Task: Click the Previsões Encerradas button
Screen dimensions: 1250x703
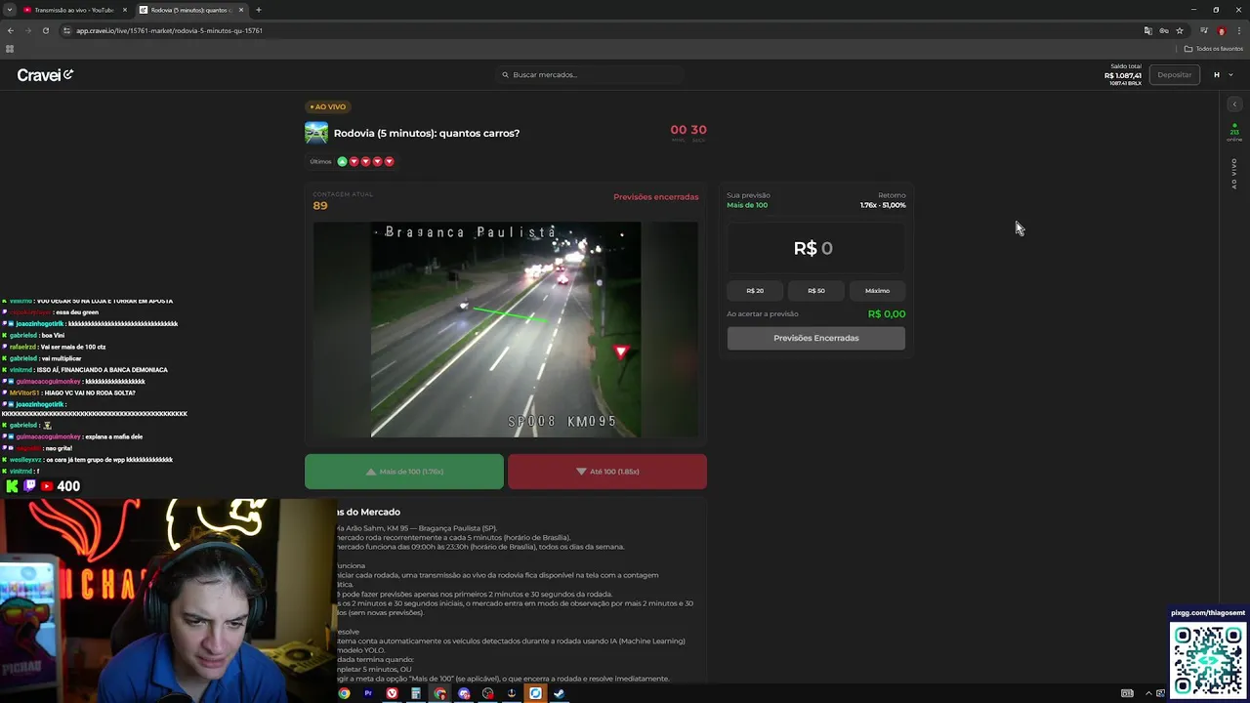Action: pyautogui.click(x=816, y=338)
